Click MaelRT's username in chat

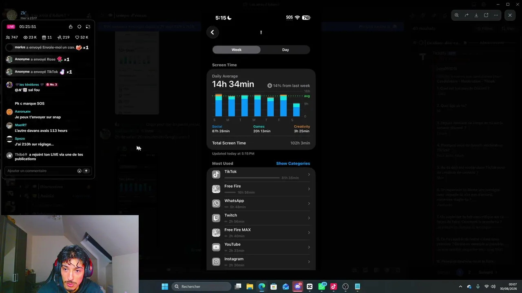tap(21, 125)
